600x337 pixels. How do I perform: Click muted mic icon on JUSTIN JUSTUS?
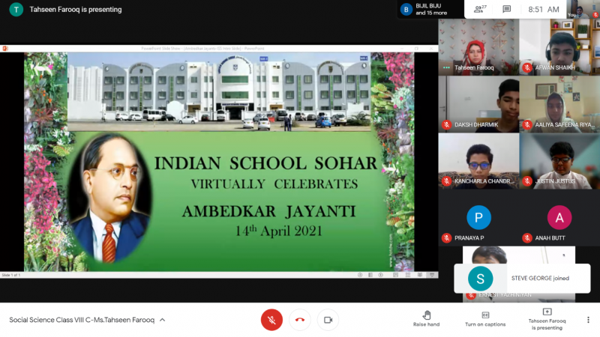(527, 181)
